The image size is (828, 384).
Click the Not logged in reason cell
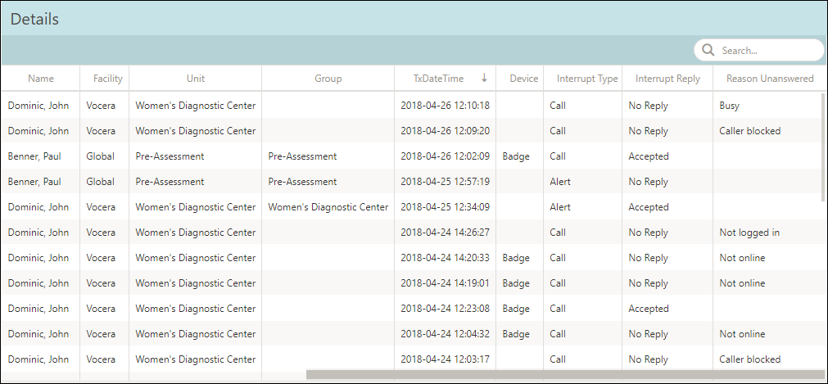[x=749, y=233]
